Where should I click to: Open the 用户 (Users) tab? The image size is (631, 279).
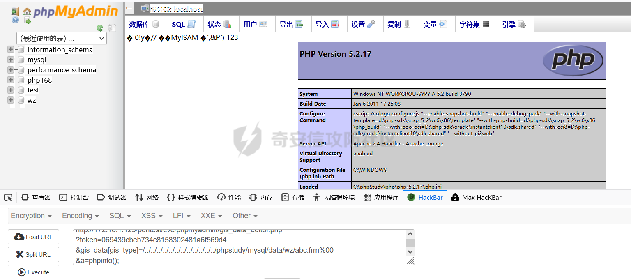(256, 24)
